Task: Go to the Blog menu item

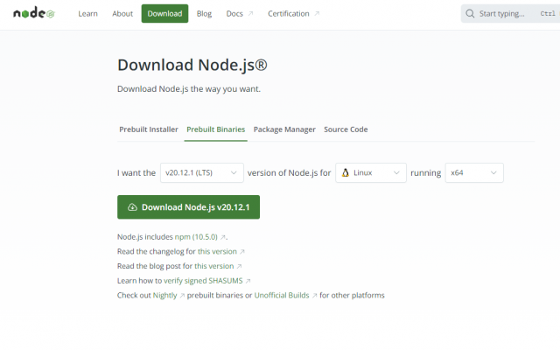Action: point(204,14)
